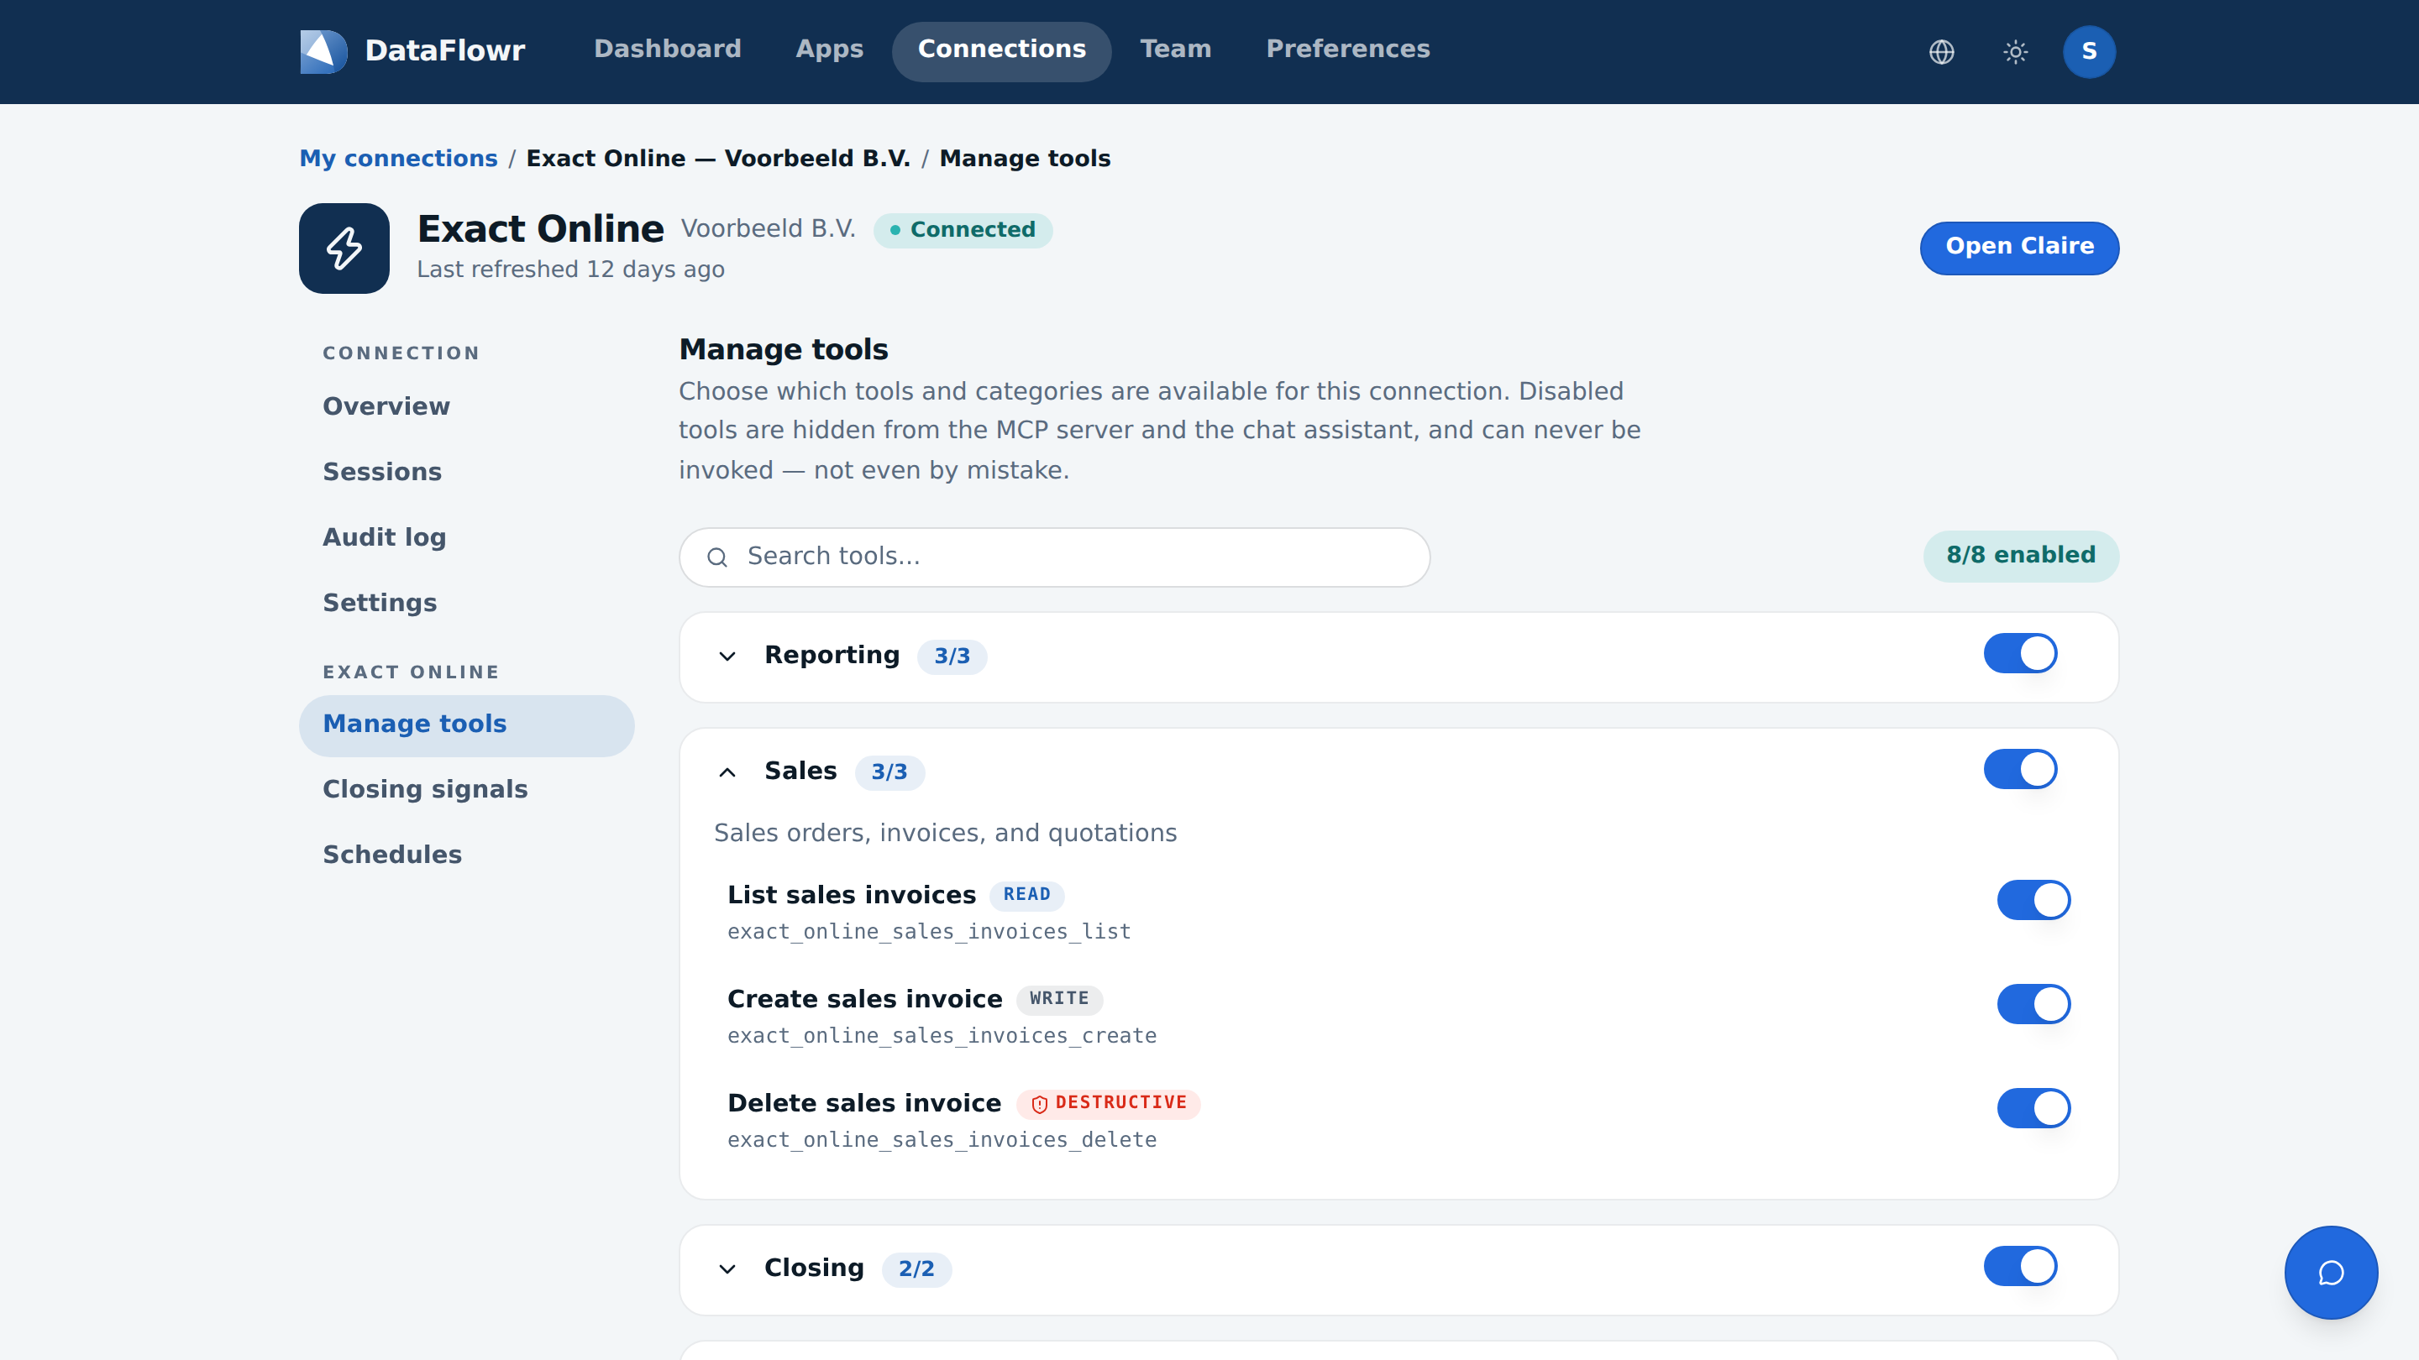Click the Closing category title
The height and width of the screenshot is (1360, 2419).
click(813, 1268)
